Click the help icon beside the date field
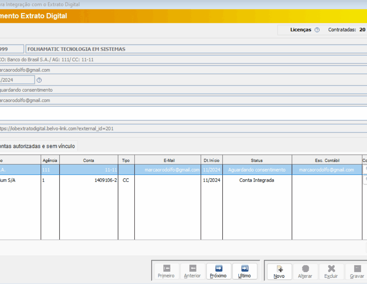367x284 pixels. coord(39,80)
